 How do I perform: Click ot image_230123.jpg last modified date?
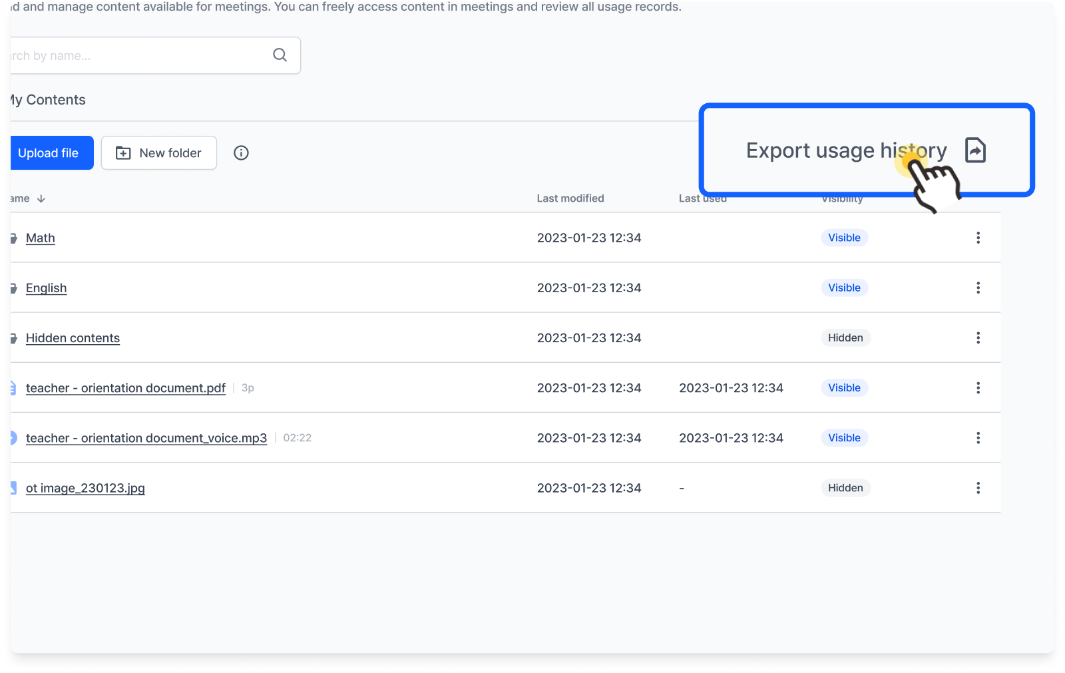(589, 488)
